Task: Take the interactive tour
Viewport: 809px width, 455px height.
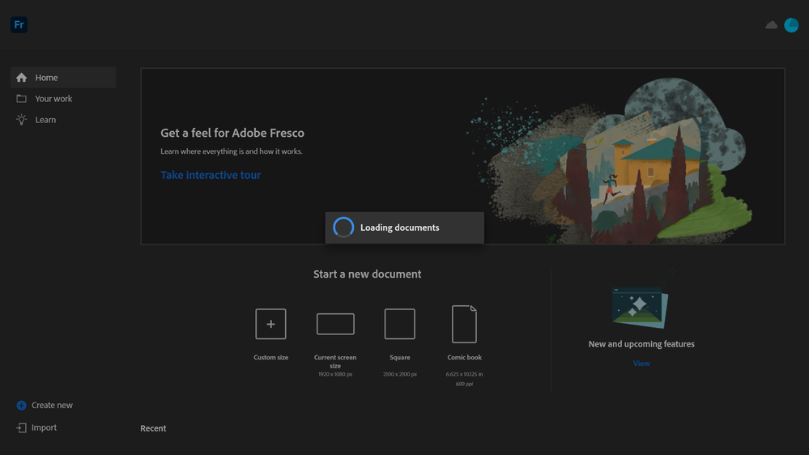Action: [211, 175]
